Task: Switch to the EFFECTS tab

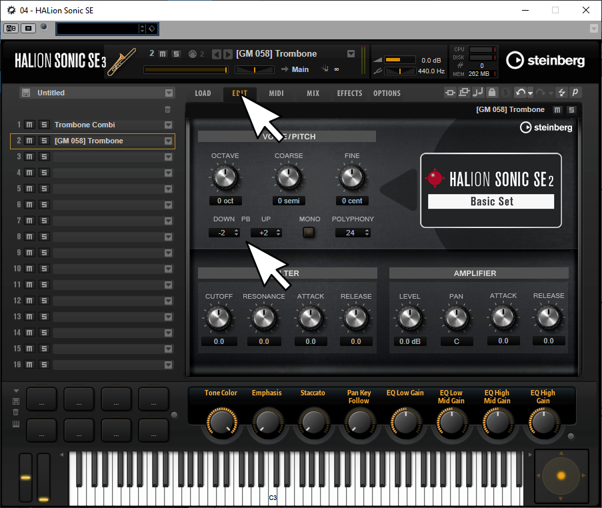Action: (x=349, y=93)
